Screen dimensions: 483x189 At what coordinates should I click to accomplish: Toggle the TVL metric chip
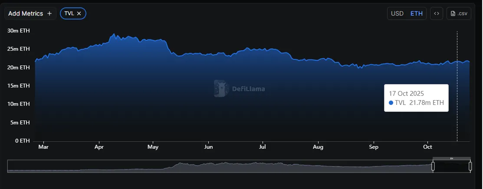(x=69, y=13)
